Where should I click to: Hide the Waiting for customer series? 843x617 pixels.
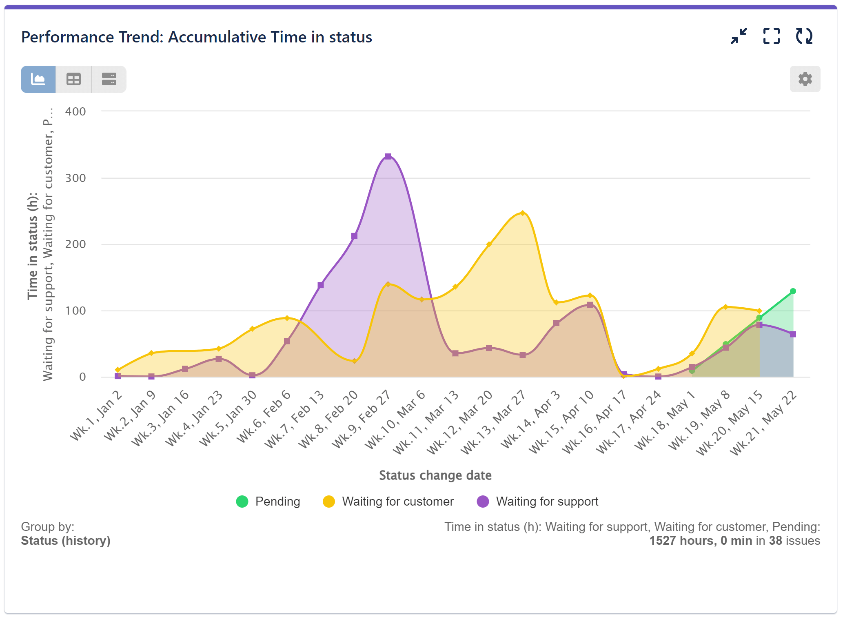tap(399, 501)
